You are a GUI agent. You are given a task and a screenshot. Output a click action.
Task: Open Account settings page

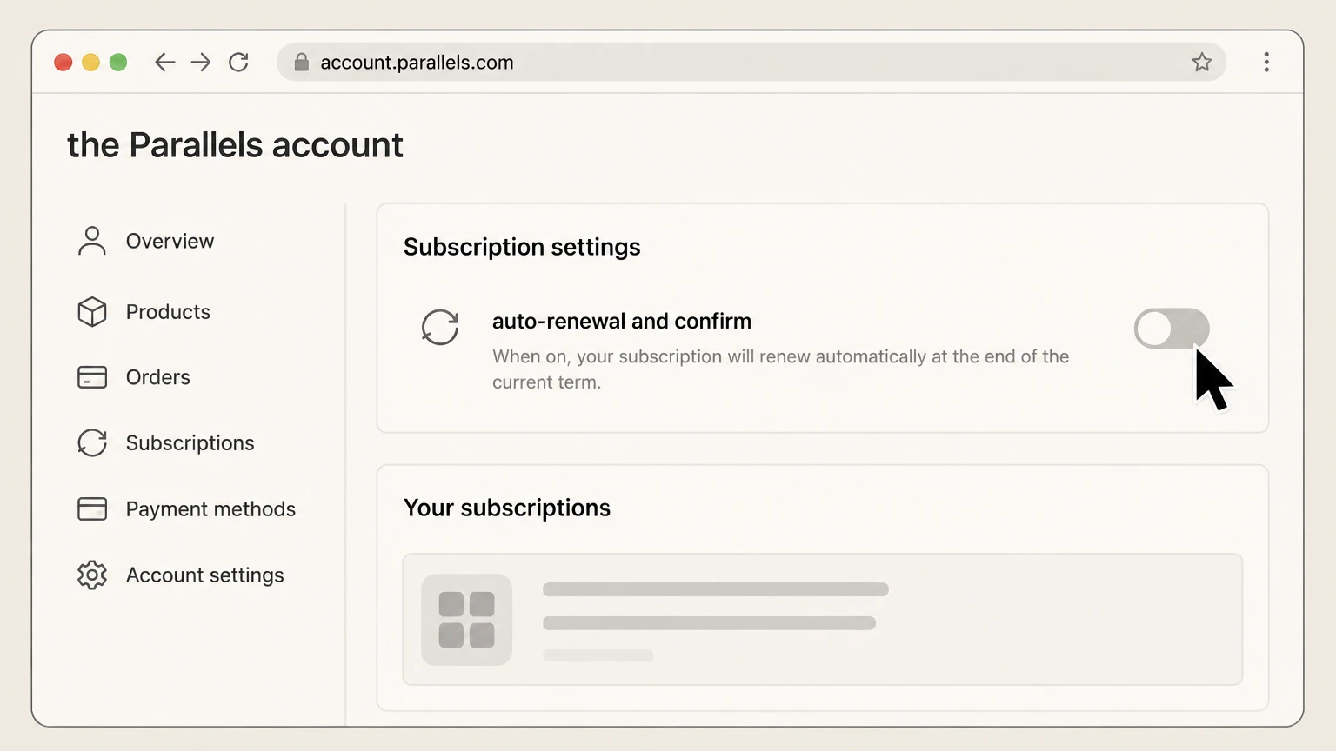pos(204,575)
